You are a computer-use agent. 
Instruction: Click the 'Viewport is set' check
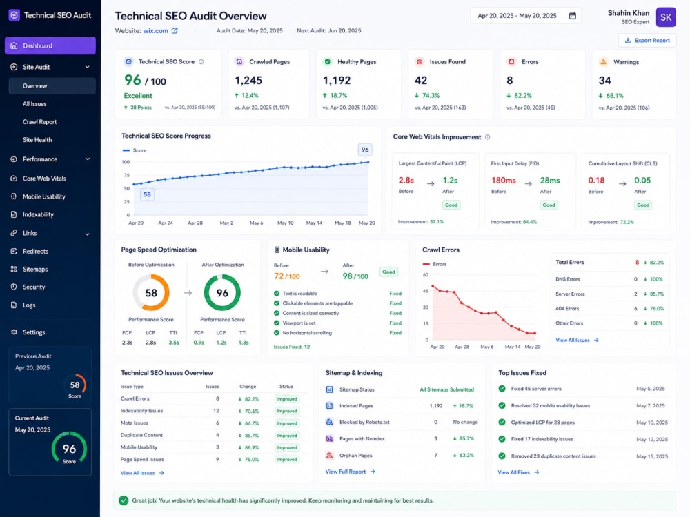point(277,323)
